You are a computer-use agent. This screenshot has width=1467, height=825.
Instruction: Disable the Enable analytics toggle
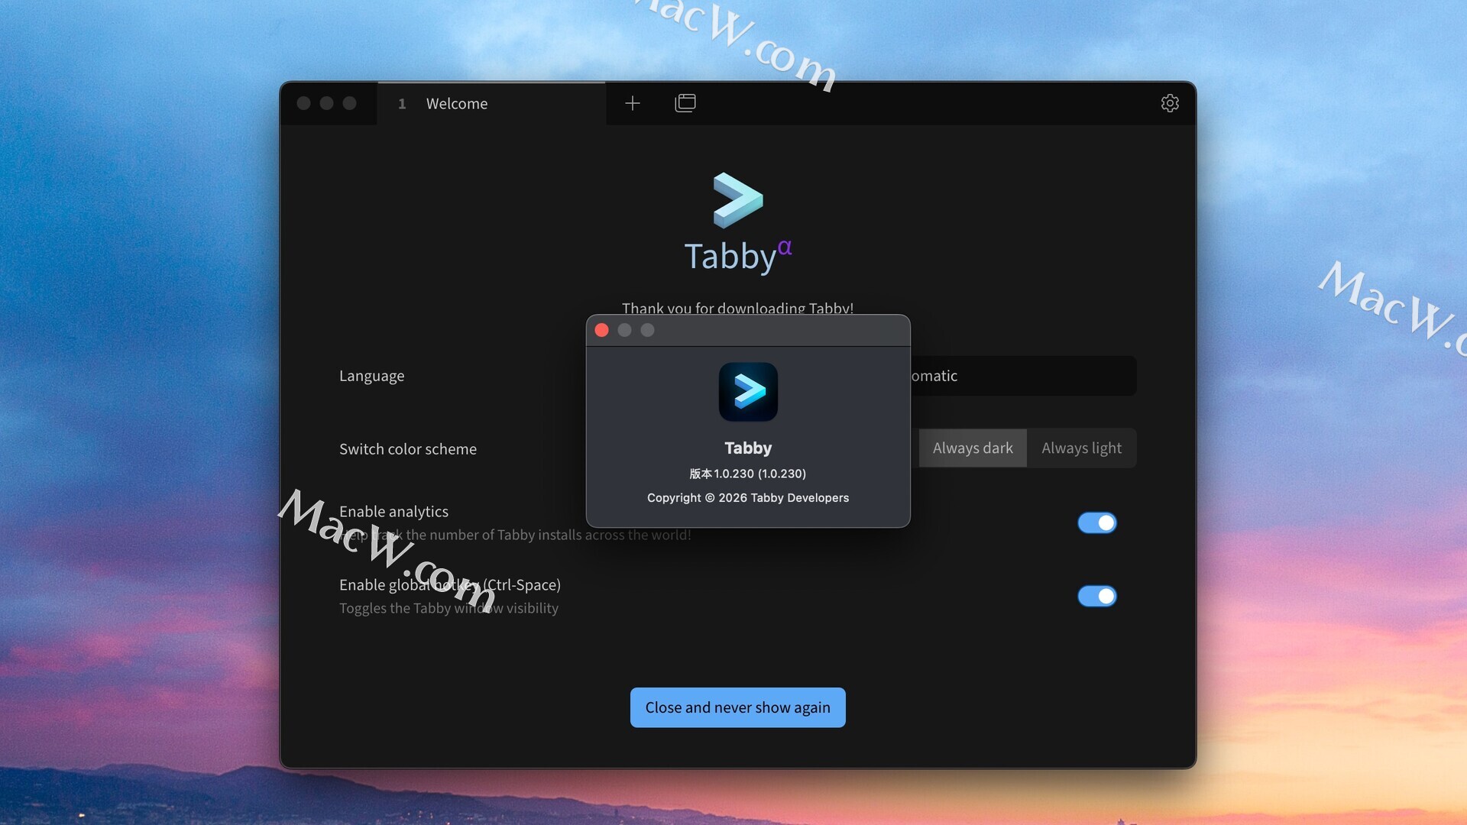tap(1096, 522)
